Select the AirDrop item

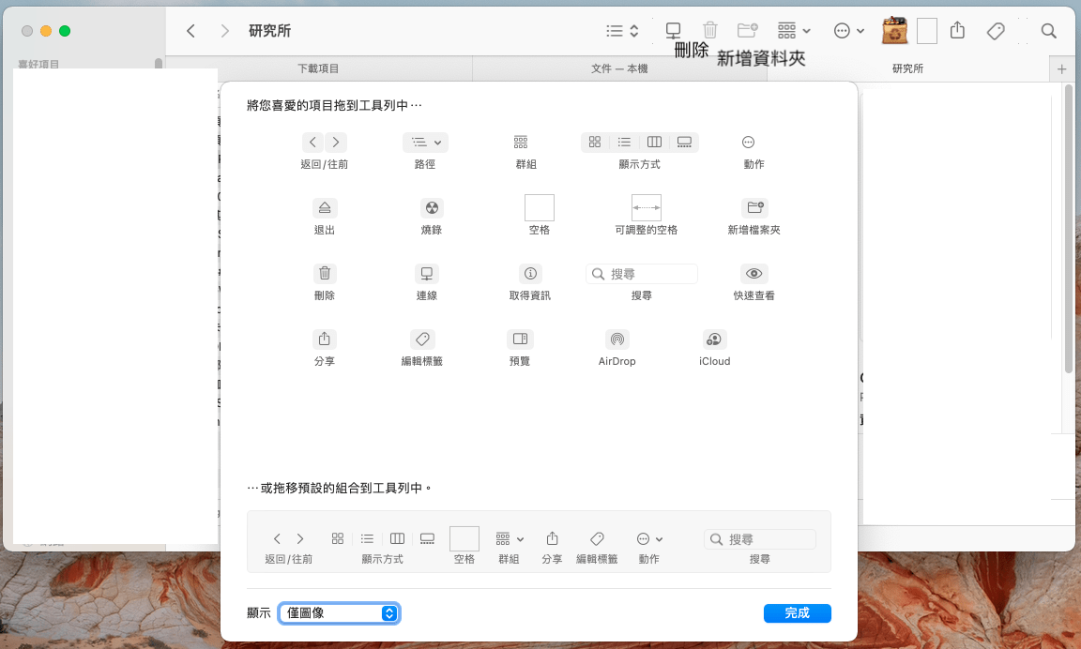(x=617, y=348)
